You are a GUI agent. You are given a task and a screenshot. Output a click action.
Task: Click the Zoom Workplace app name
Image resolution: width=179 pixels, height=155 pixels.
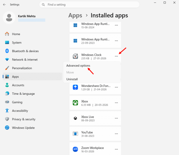pos(93,148)
